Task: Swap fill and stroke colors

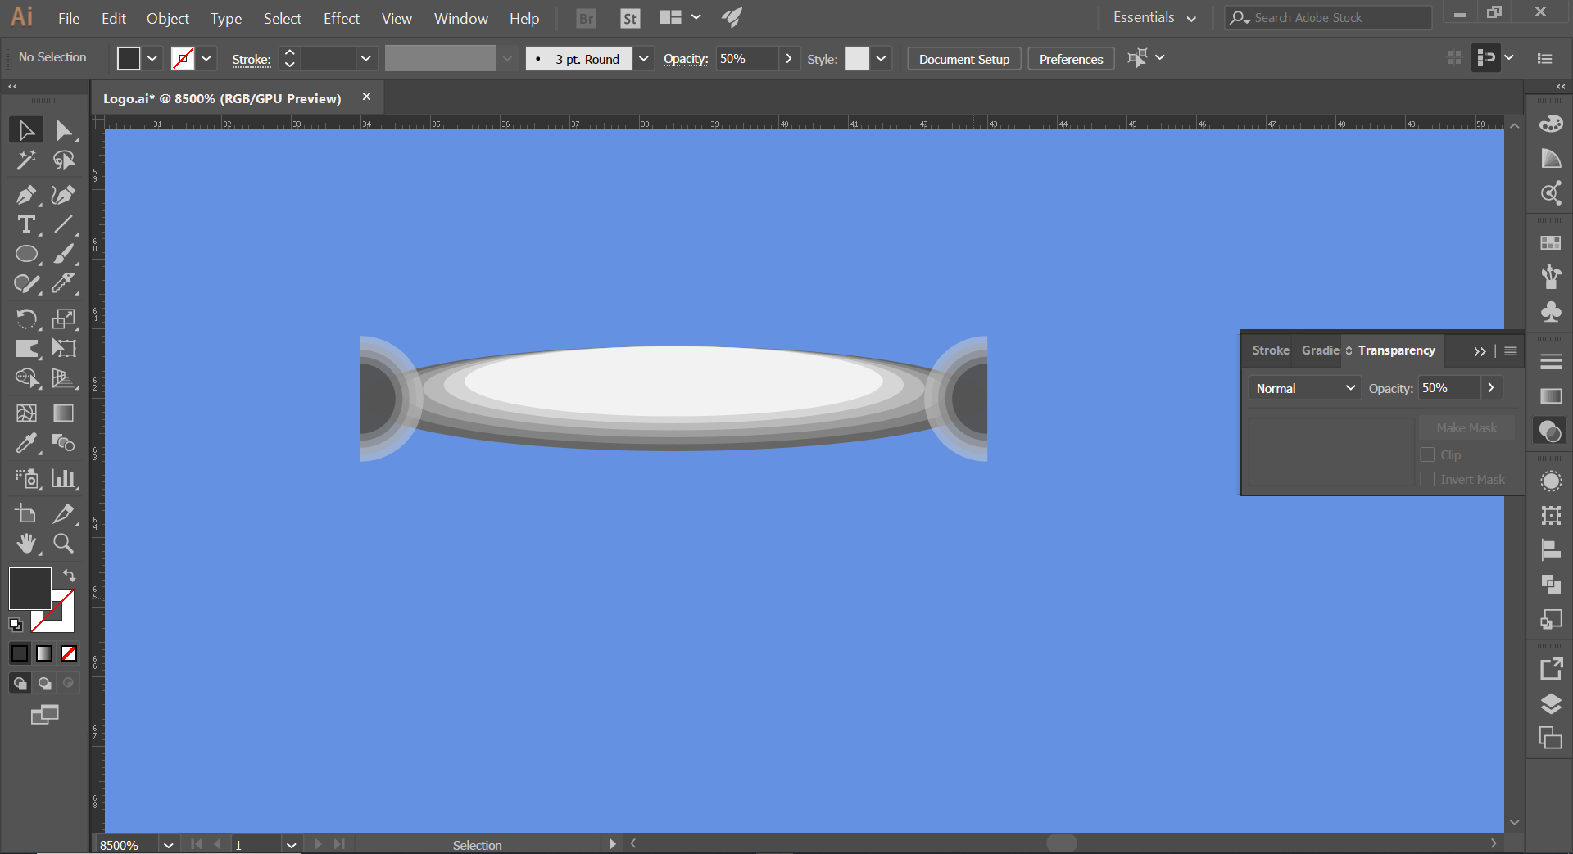Action: (70, 576)
